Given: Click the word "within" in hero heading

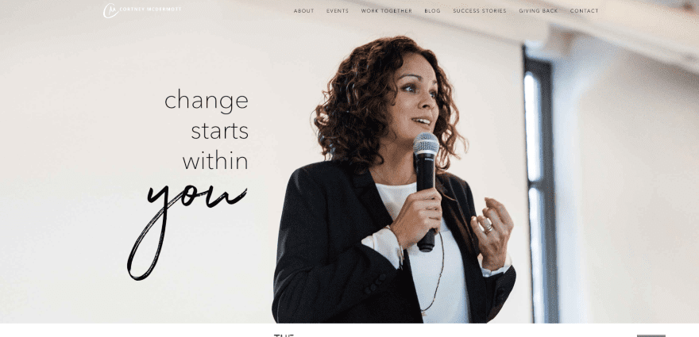Looking at the screenshot, I should [x=215, y=161].
